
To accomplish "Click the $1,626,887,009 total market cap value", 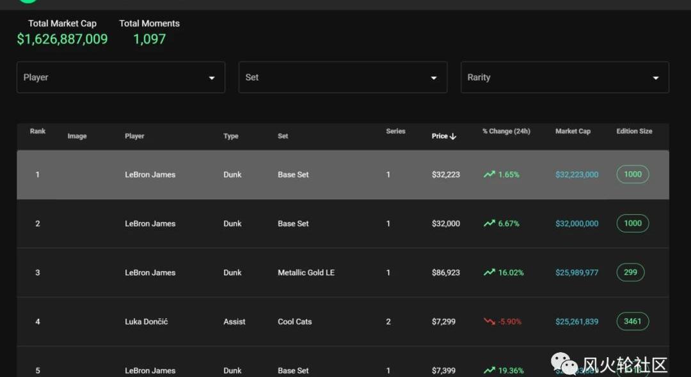I will (62, 39).
